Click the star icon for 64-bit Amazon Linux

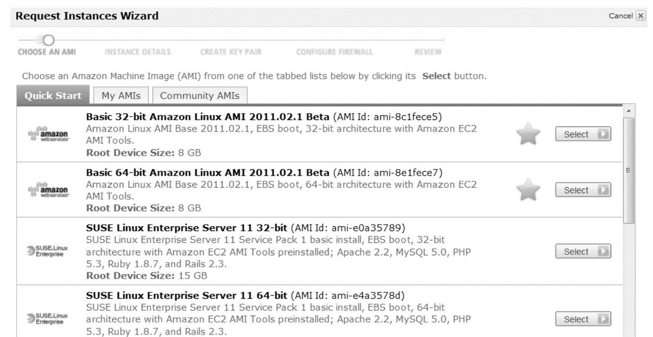coord(528,190)
